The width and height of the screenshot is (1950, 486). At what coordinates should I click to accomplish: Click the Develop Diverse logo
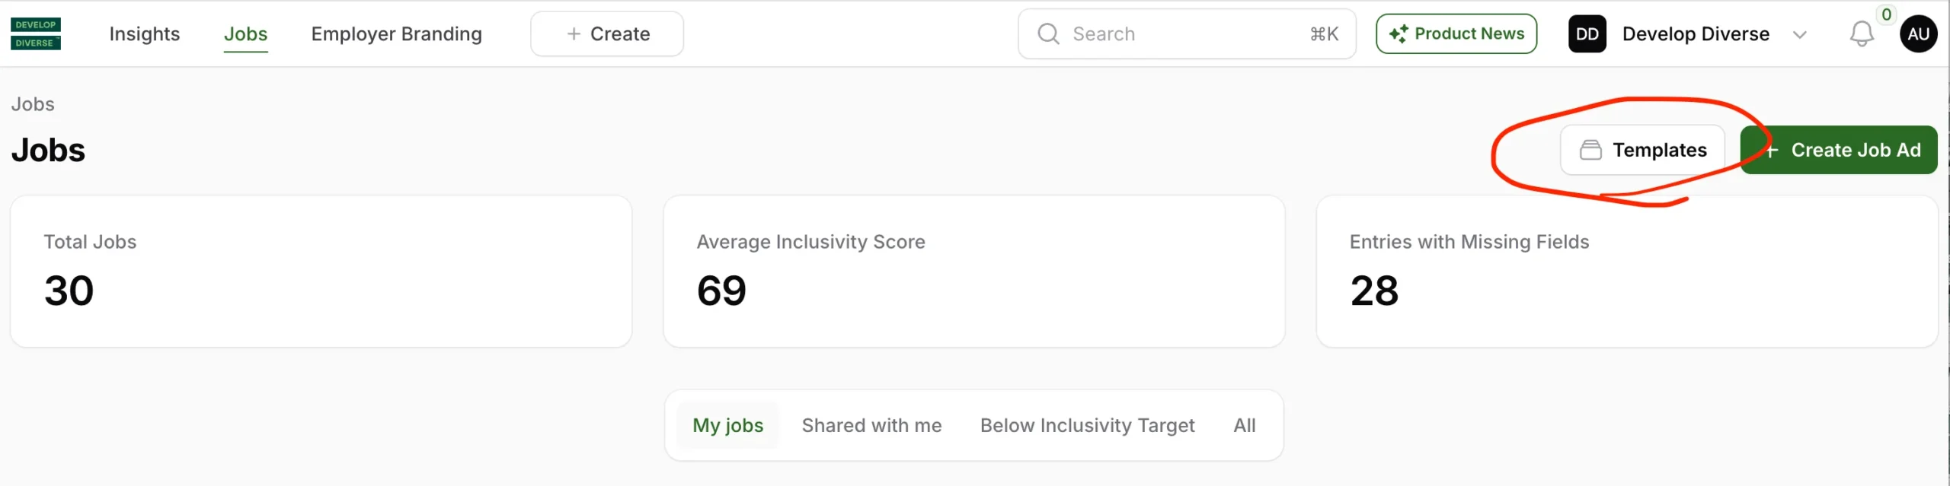pos(36,34)
